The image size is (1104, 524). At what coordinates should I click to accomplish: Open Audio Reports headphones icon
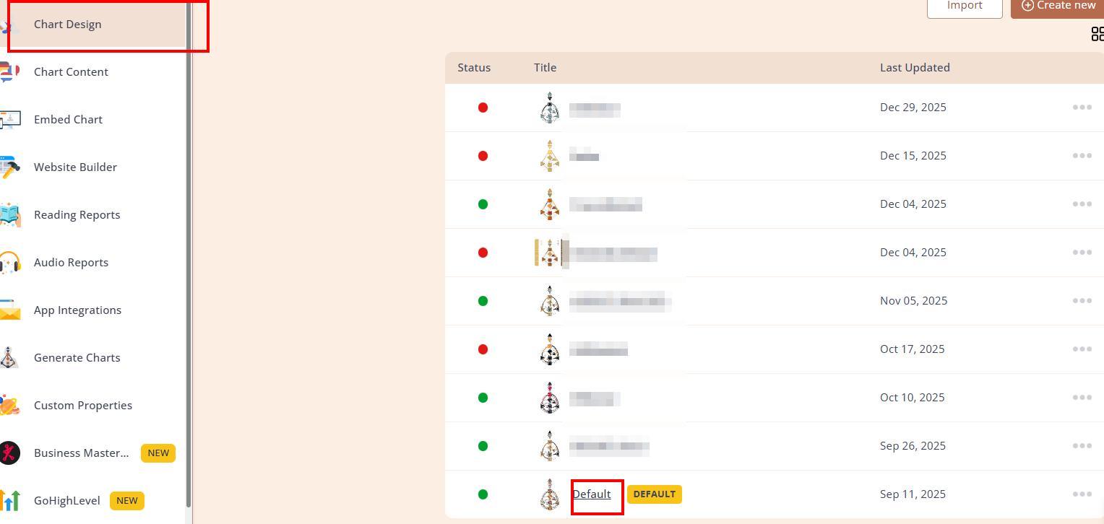coord(9,263)
